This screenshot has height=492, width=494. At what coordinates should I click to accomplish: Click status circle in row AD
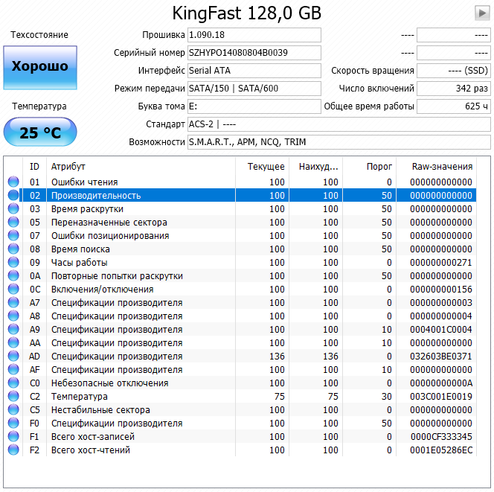pos(13,356)
